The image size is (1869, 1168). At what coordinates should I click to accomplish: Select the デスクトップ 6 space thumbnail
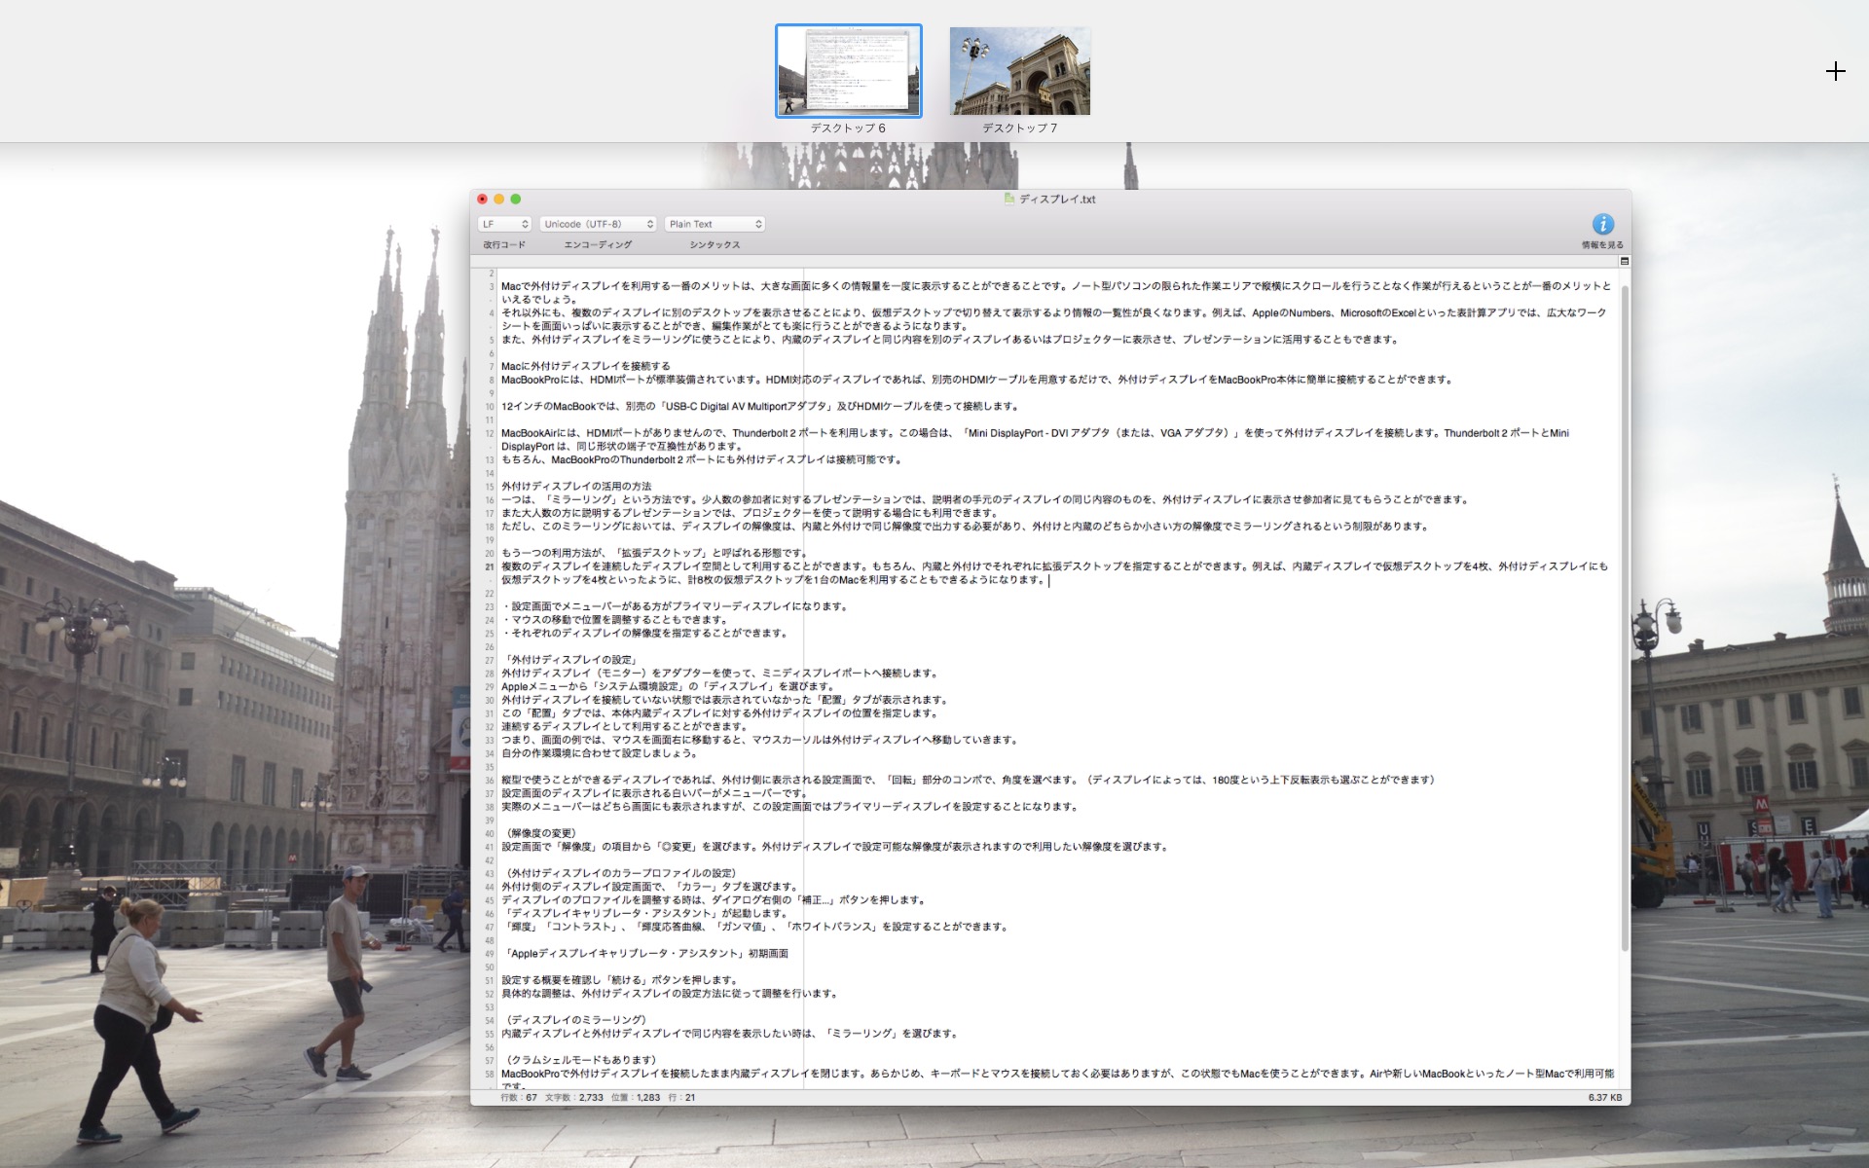coord(848,71)
